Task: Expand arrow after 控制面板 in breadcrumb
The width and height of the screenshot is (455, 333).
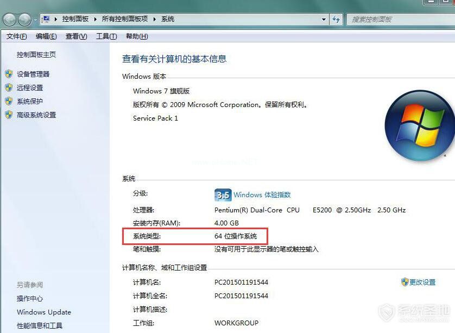Action: 95,19
